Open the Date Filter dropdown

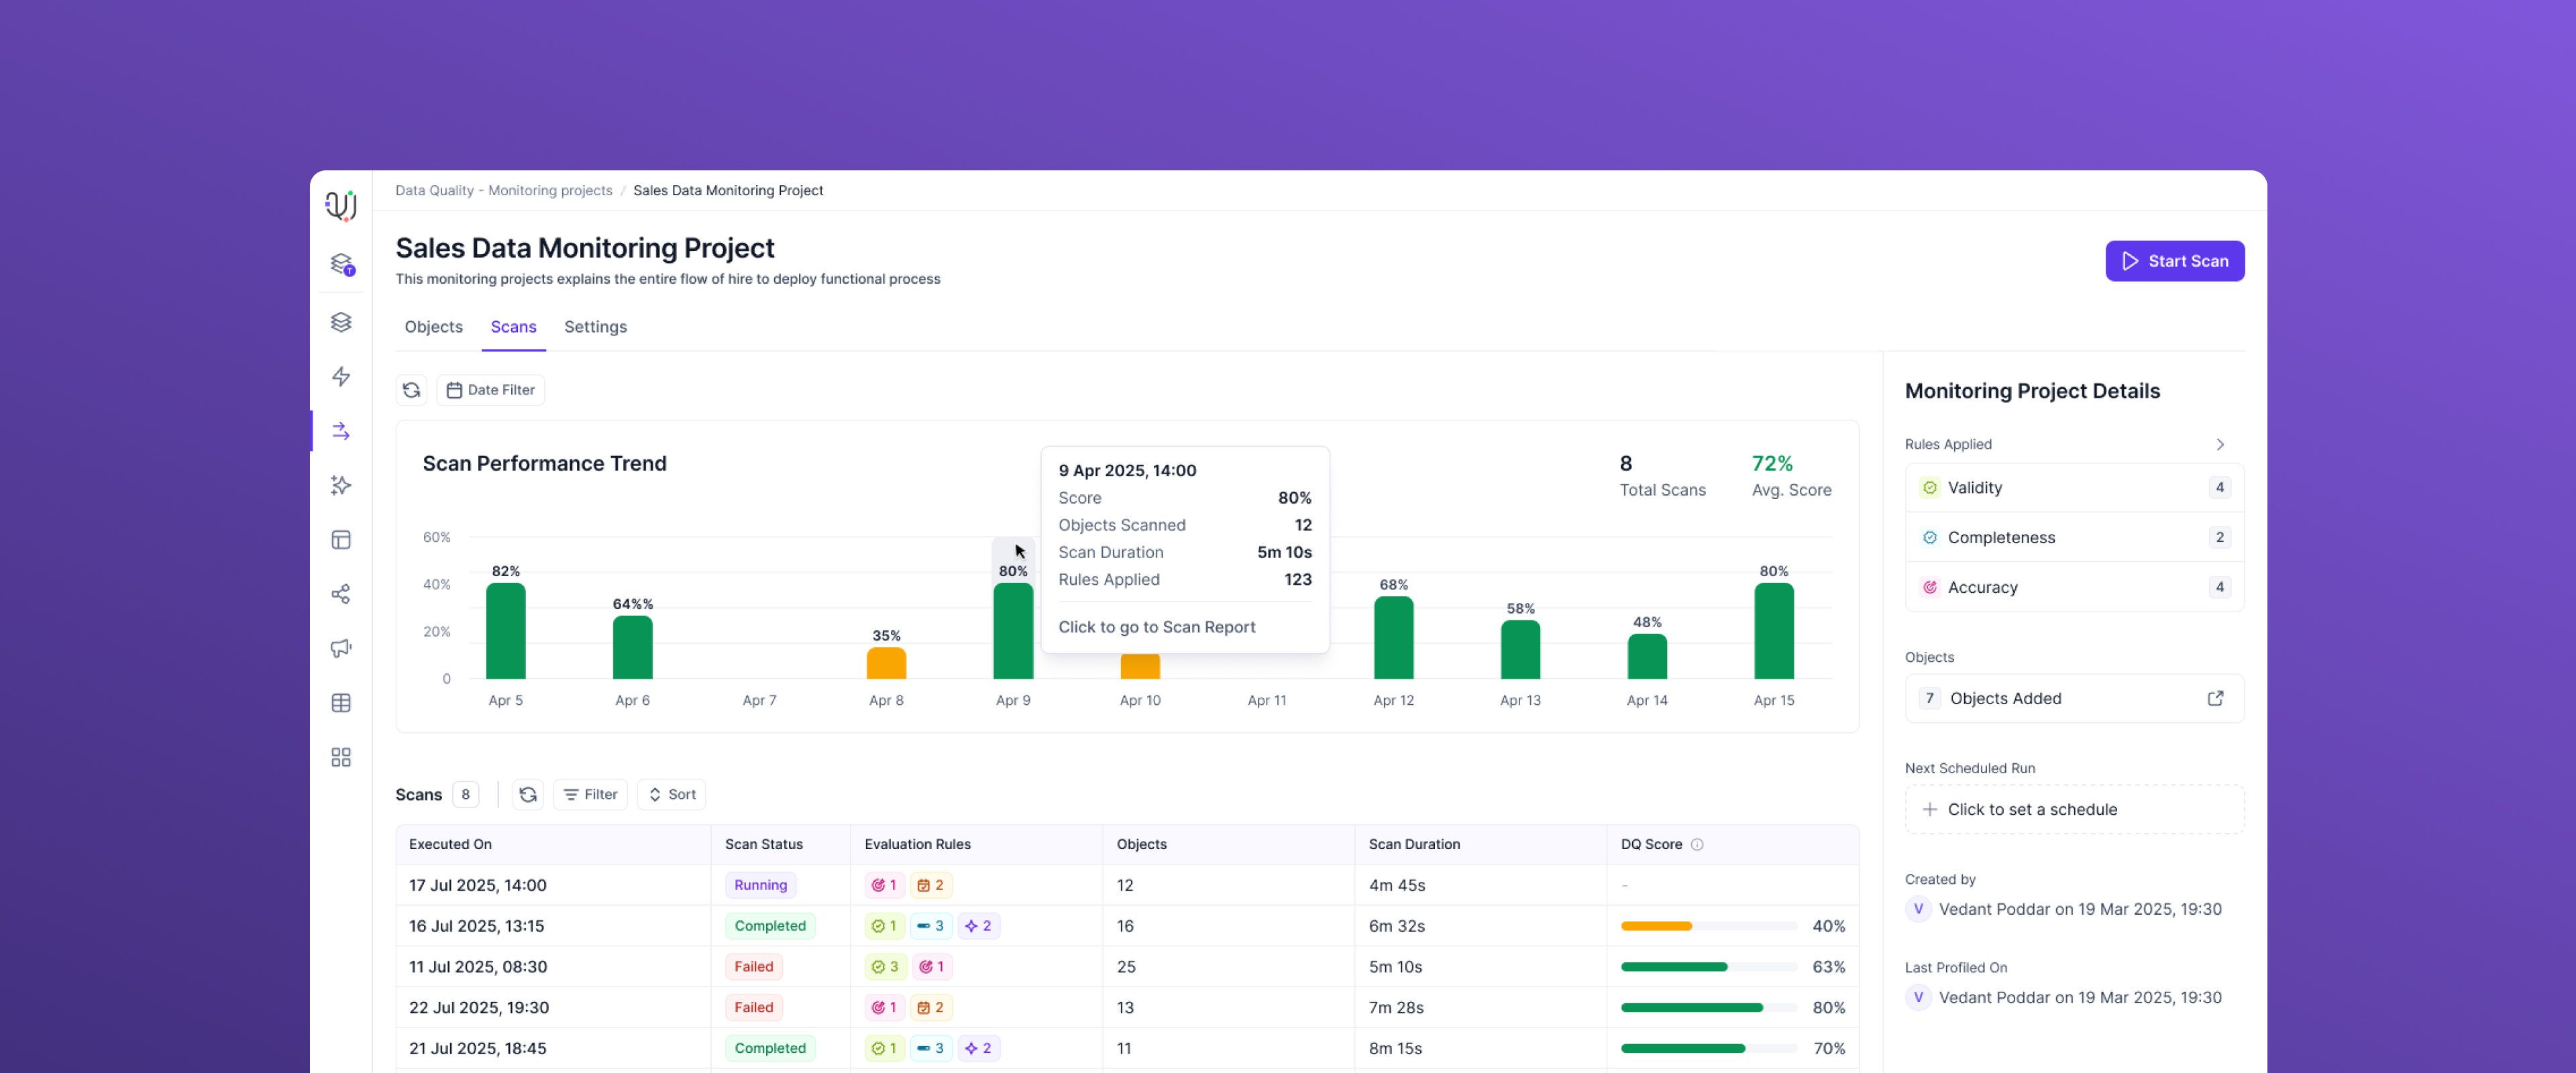tap(490, 390)
